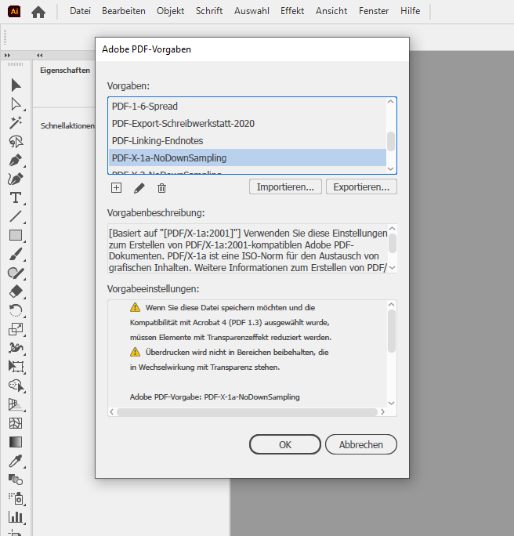Image resolution: width=514 pixels, height=536 pixels.
Task: Open the Datei menu
Action: pyautogui.click(x=80, y=11)
